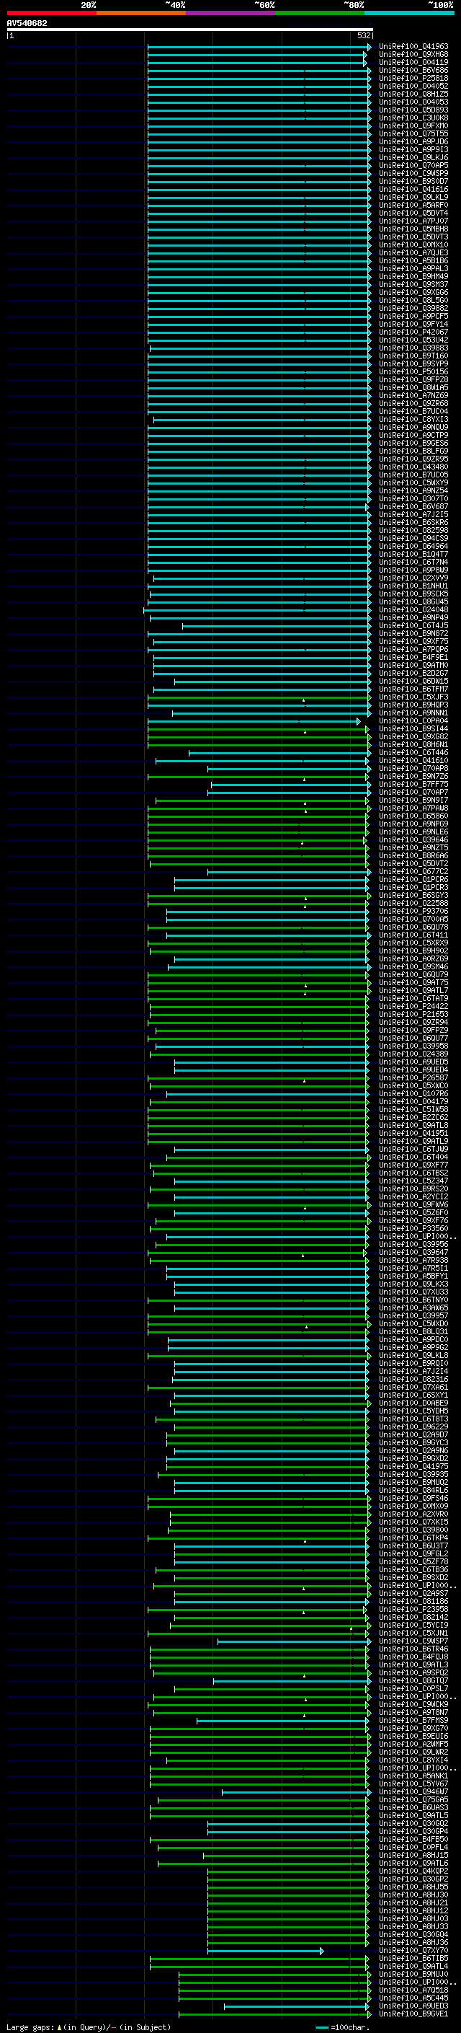Viewport: 461px width, 2033px height.
Task: Select hit label UniRef100_C6TAT9
Action: 413,998
